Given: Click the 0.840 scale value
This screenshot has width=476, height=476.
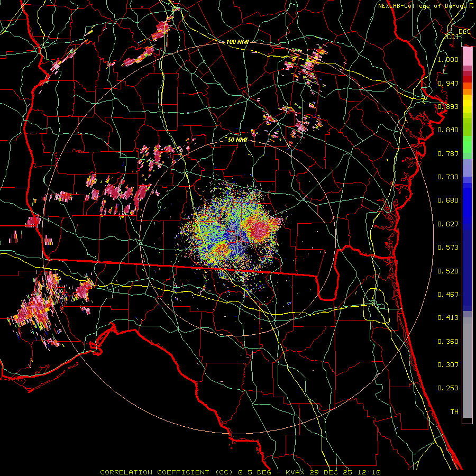Looking at the screenshot, I should 448,130.
